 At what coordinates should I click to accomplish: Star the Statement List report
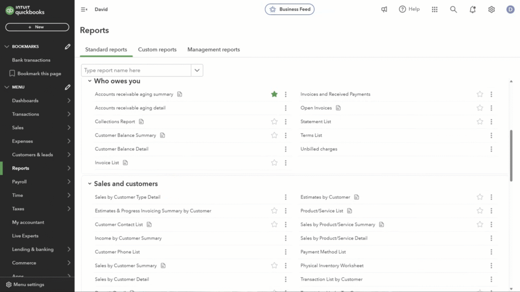480,122
